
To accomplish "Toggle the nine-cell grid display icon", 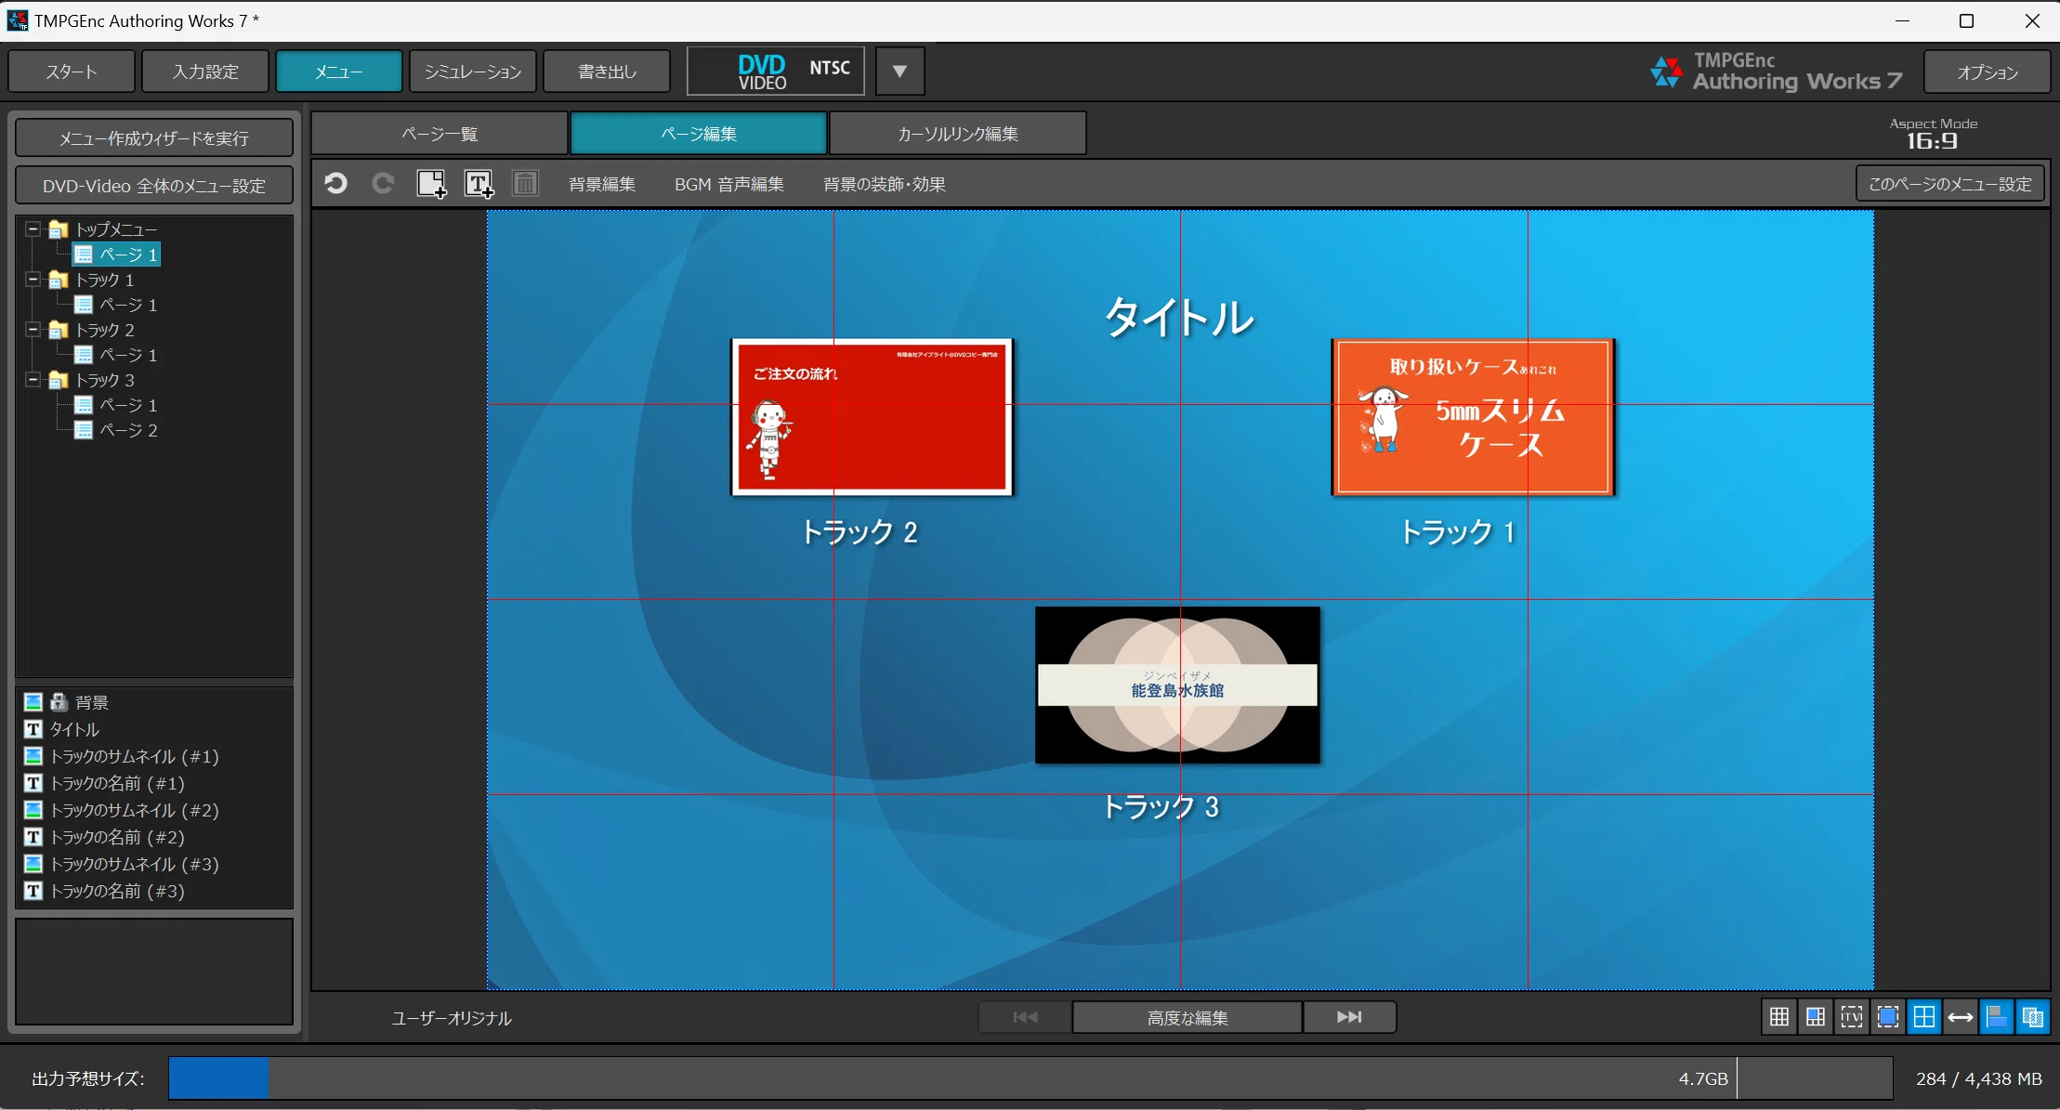I will (x=1778, y=1017).
